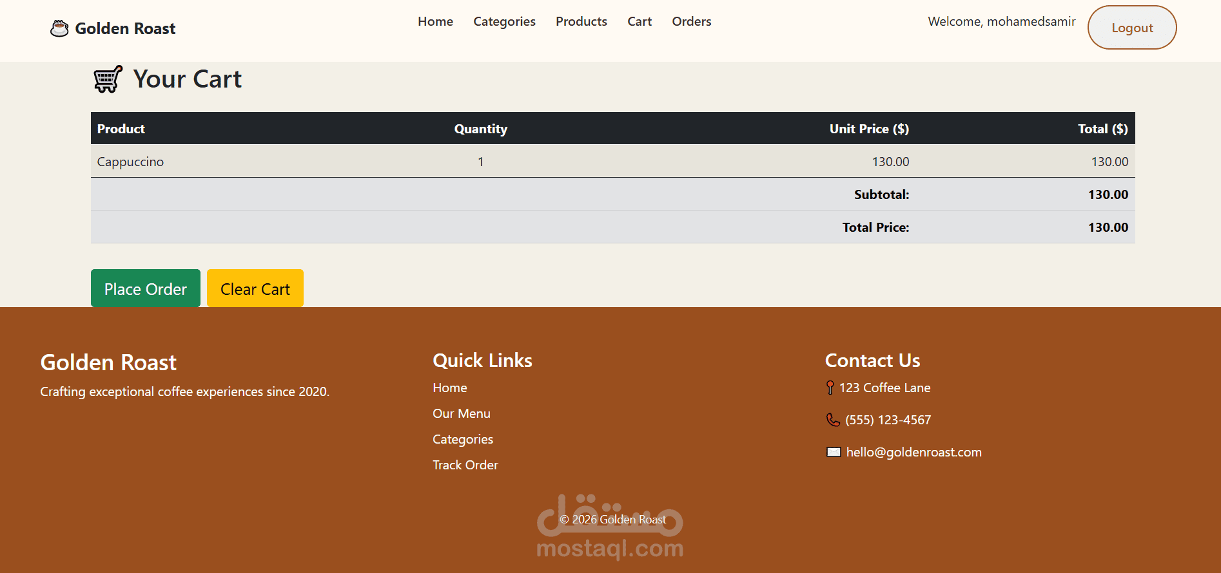Image resolution: width=1221 pixels, height=573 pixels.
Task: Follow the footer Home quick link
Action: coord(450,388)
